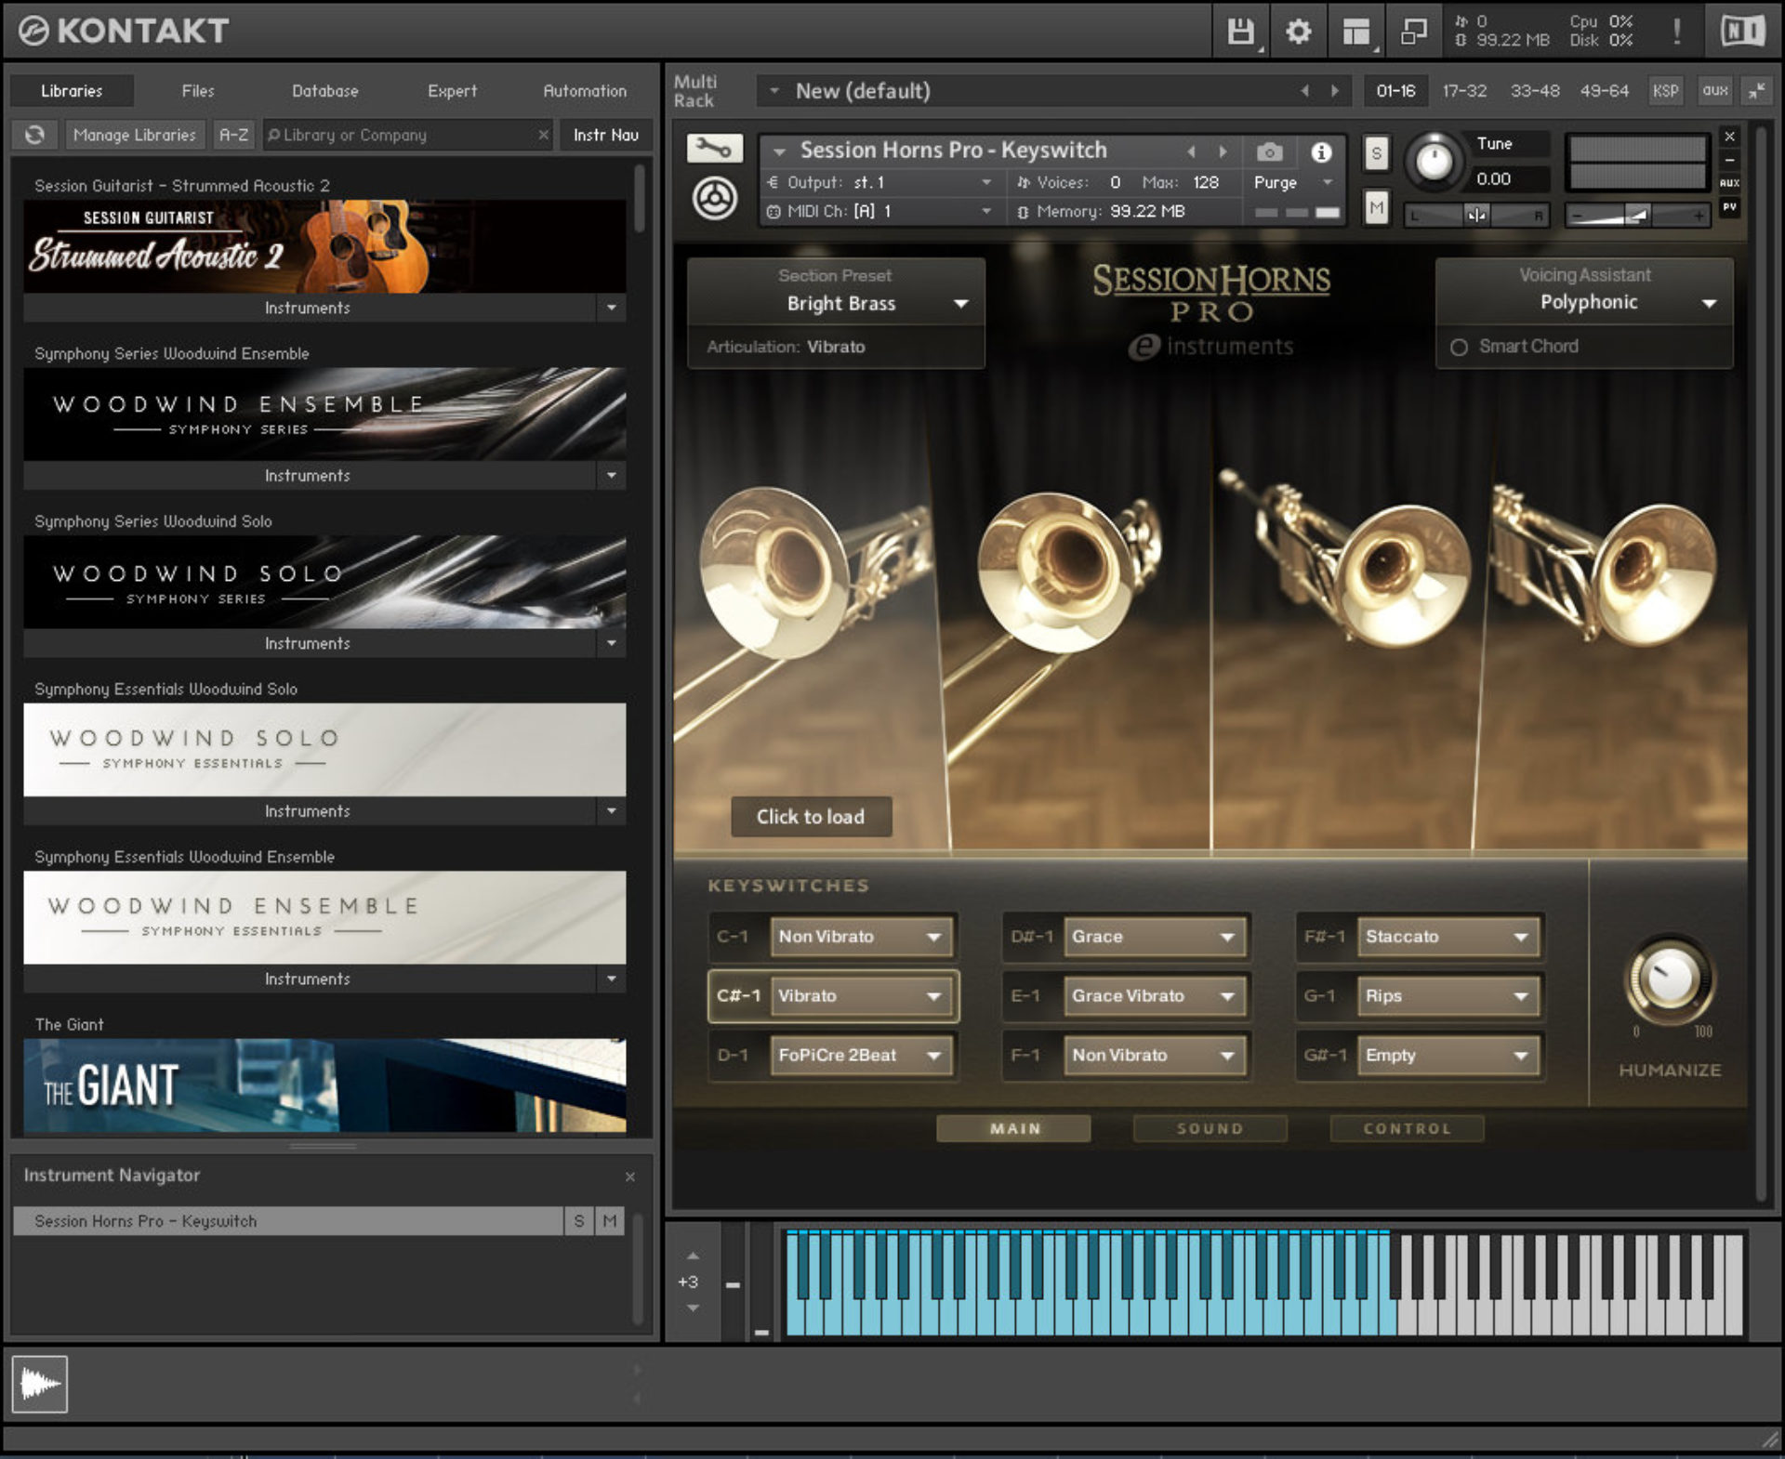The width and height of the screenshot is (1785, 1459).
Task: Click the snapshot camera icon on the instrument header
Action: [1268, 151]
